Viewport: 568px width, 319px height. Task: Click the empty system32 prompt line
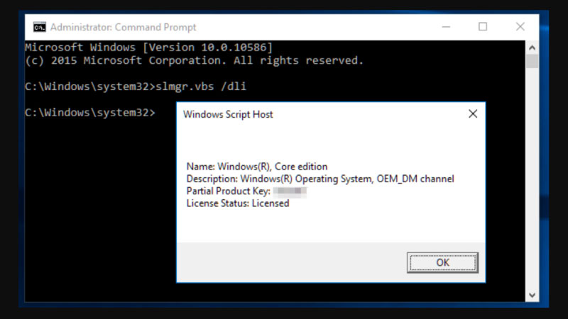click(x=89, y=113)
